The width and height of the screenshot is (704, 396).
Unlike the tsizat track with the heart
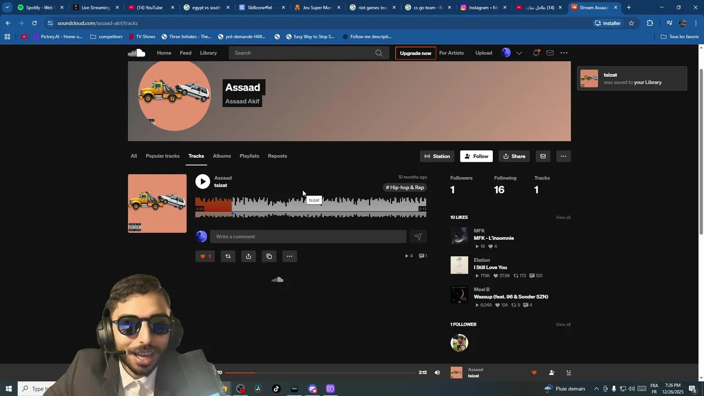(205, 256)
